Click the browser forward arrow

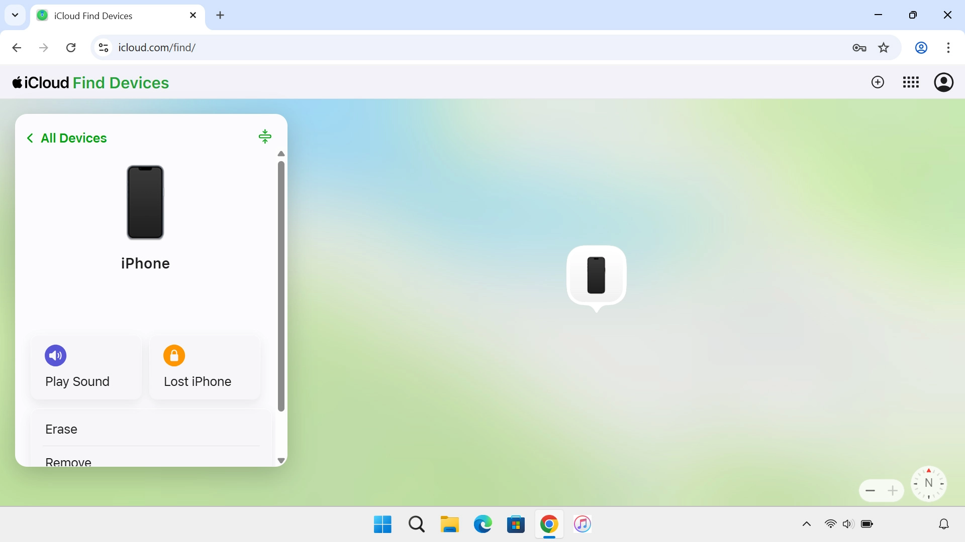tap(44, 48)
